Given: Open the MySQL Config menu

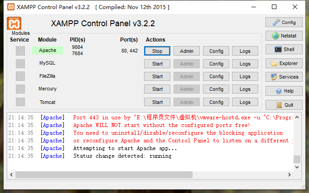Looking at the screenshot, I should pyautogui.click(x=216, y=64).
